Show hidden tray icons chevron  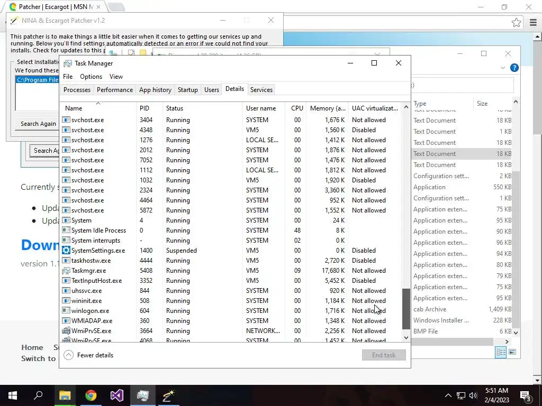click(x=448, y=395)
